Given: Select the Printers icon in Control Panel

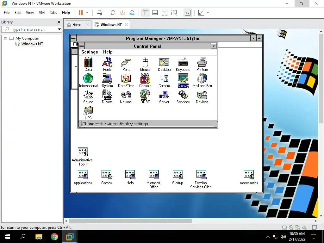Looking at the screenshot, I should click(x=202, y=65).
